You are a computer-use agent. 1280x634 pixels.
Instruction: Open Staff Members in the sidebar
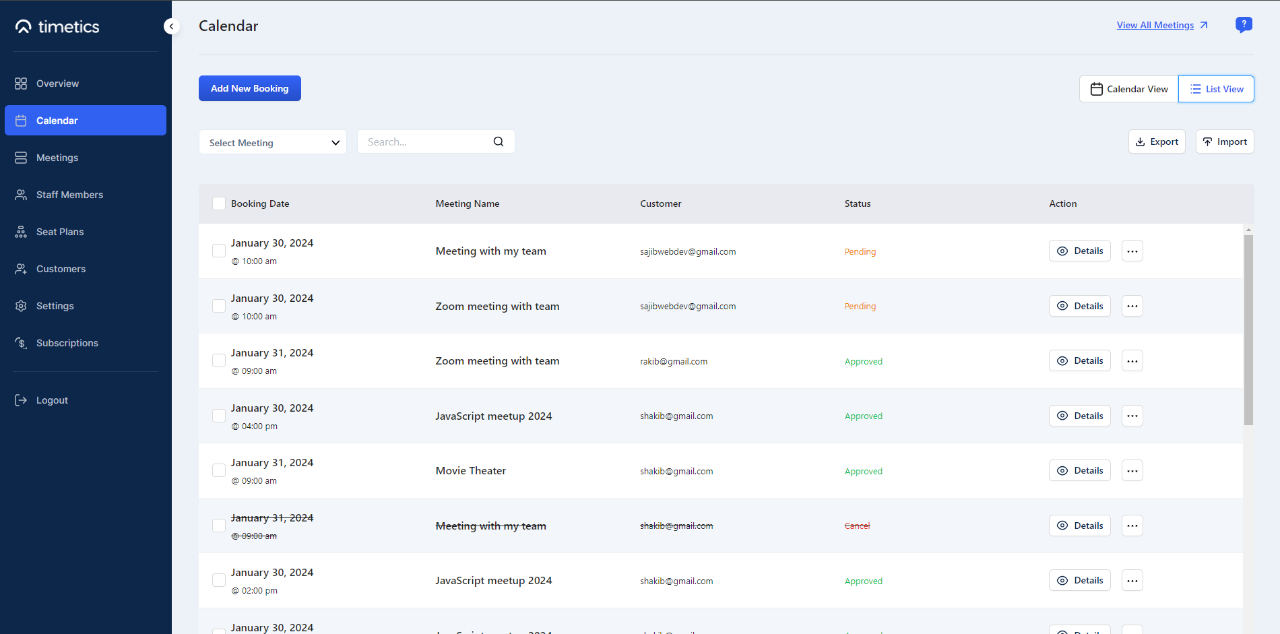(x=69, y=195)
